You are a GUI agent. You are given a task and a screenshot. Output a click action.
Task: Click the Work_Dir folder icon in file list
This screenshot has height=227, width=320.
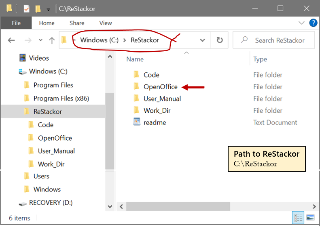(136, 110)
